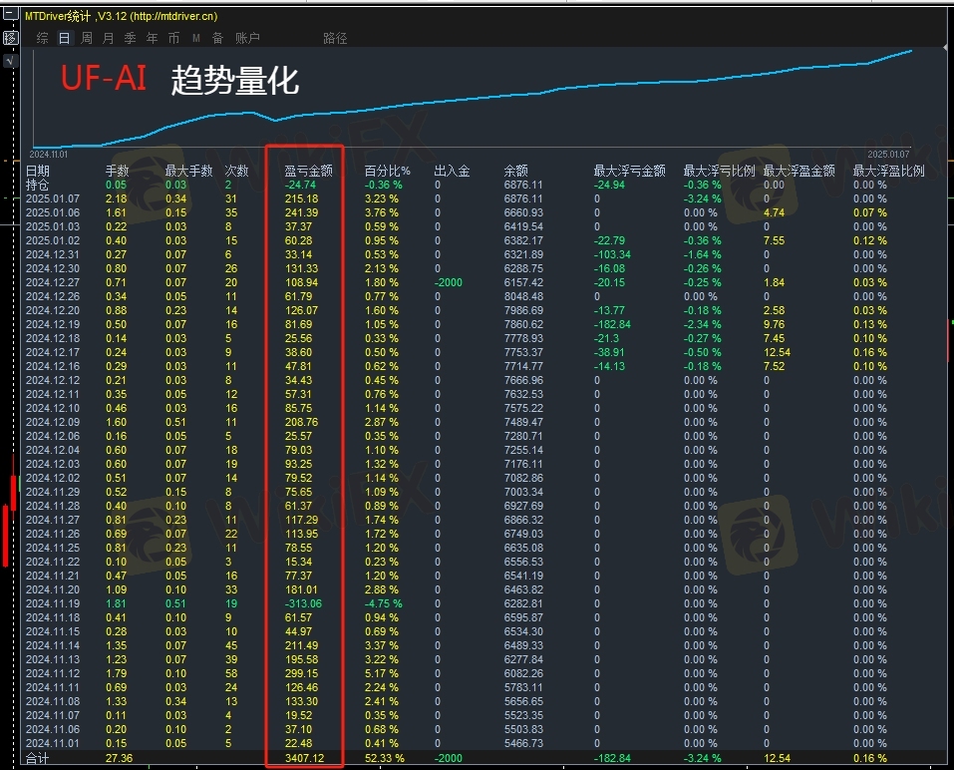Open the M tab
This screenshot has height=770, width=954.
(196, 38)
